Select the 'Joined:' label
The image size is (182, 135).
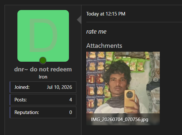22,87
